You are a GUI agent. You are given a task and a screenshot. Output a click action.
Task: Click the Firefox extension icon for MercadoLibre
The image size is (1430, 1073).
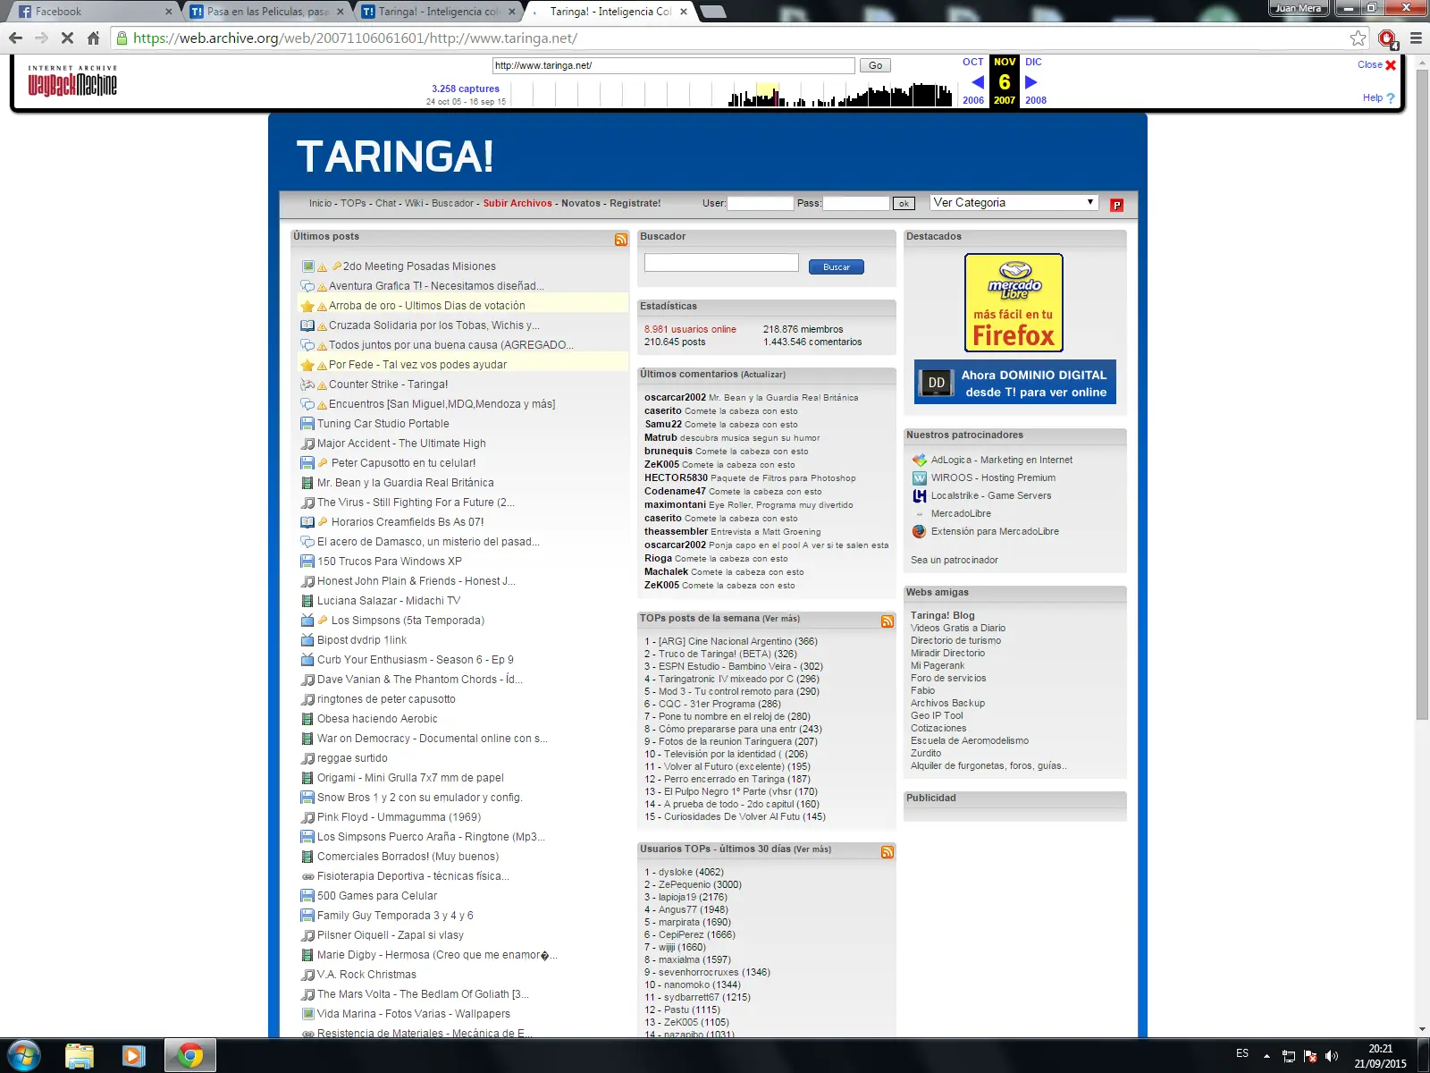[x=919, y=531]
